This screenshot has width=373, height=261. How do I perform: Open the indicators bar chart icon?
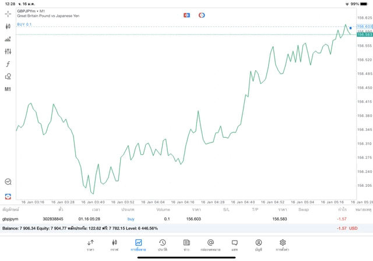pos(8,39)
